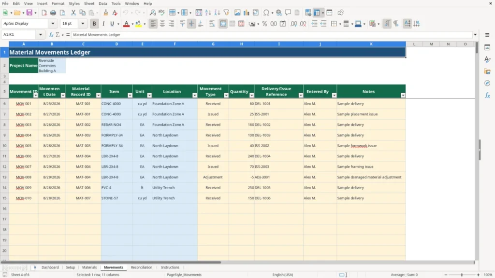The height and width of the screenshot is (278, 495).
Task: Open filter dropdown for Notes column
Action: click(x=403, y=95)
